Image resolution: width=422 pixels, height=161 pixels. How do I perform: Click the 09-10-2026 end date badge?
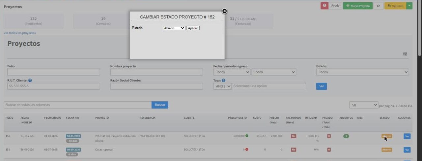point(73,149)
